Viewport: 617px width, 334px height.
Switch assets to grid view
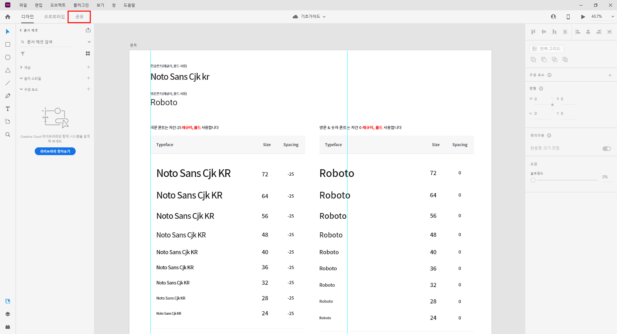click(88, 53)
